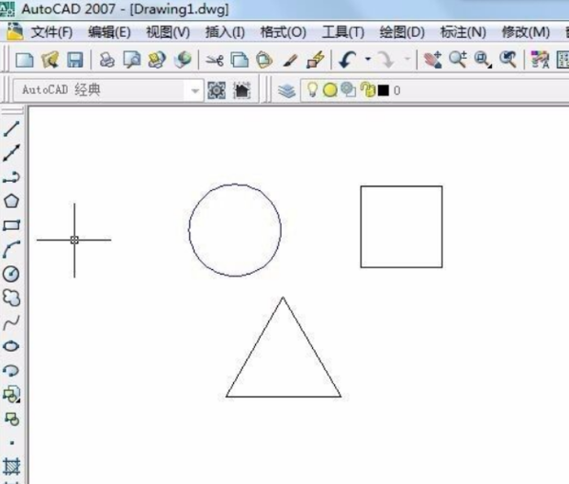The image size is (569, 484).
Task: Open the 文件(F) menu
Action: [x=51, y=32]
